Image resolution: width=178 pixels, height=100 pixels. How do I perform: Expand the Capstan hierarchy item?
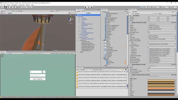(79, 18)
